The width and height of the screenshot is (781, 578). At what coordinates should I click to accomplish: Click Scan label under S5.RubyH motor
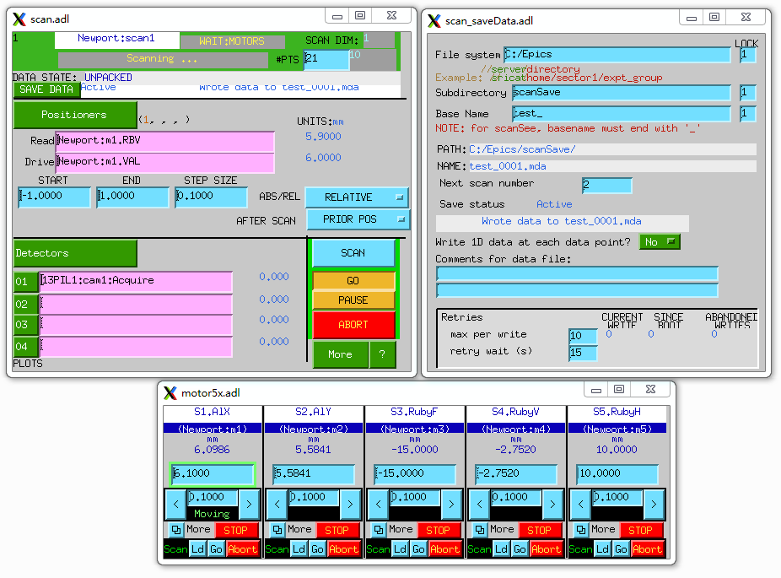click(x=580, y=549)
